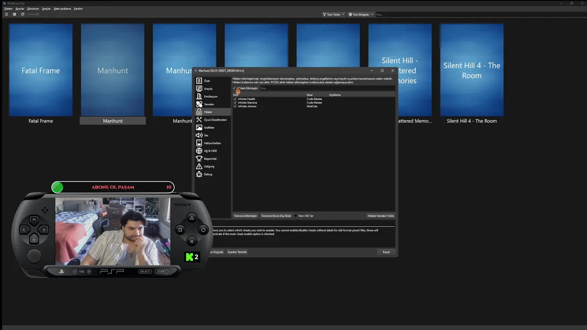Select the Grafikler graphics icon
Image resolution: width=587 pixels, height=330 pixels.
(x=199, y=127)
